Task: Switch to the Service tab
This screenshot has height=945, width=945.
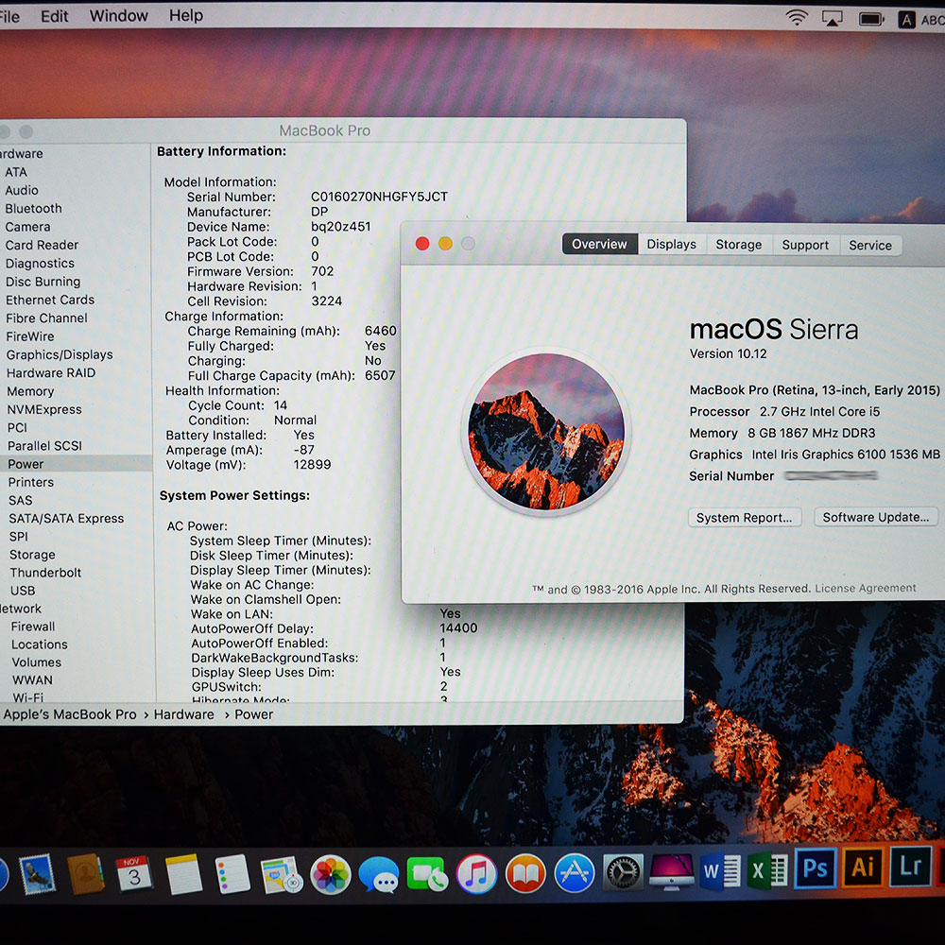Action: click(x=870, y=246)
